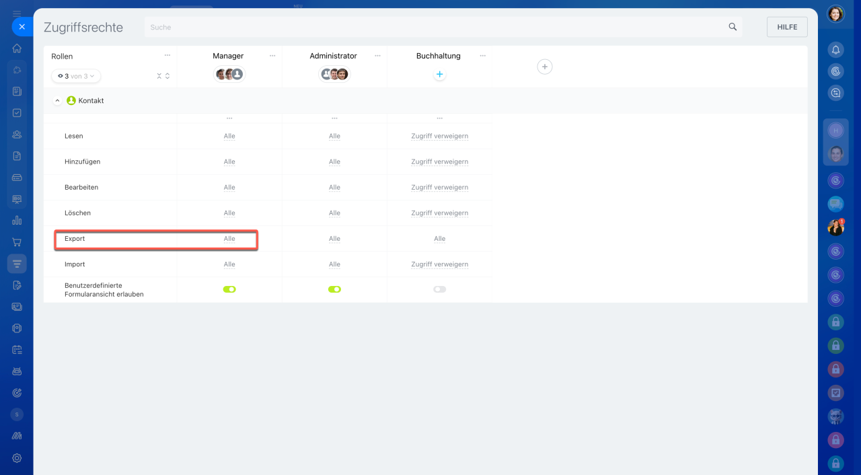Open the hamburger menu in the left sidebar
This screenshot has width=861, height=475.
point(17,13)
